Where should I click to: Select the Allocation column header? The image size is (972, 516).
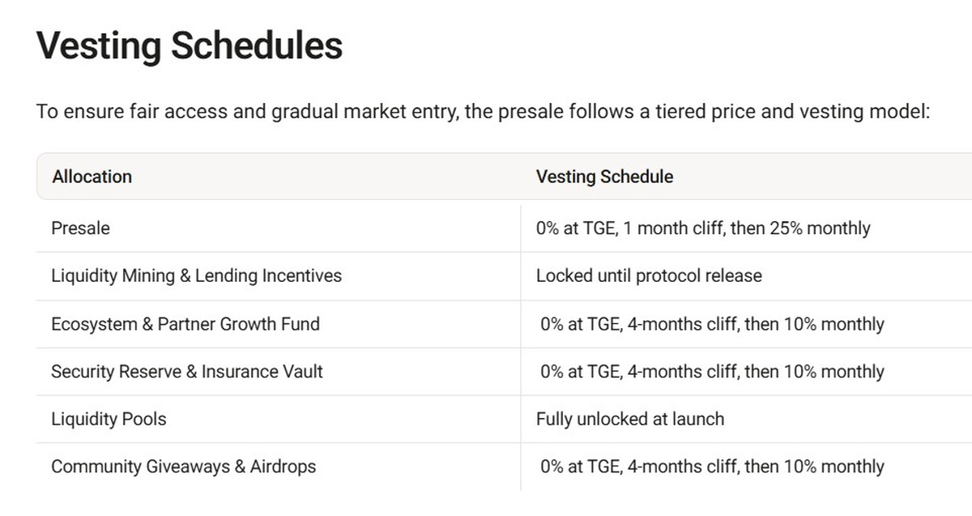tap(92, 177)
